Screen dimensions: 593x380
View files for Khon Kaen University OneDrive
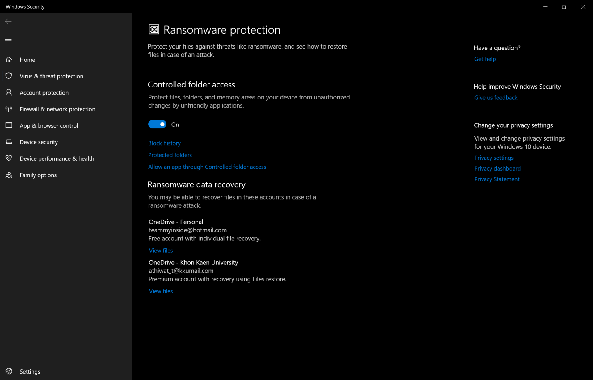click(161, 291)
